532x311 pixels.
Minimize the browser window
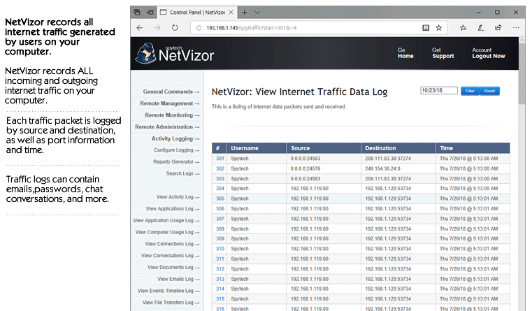coord(479,12)
